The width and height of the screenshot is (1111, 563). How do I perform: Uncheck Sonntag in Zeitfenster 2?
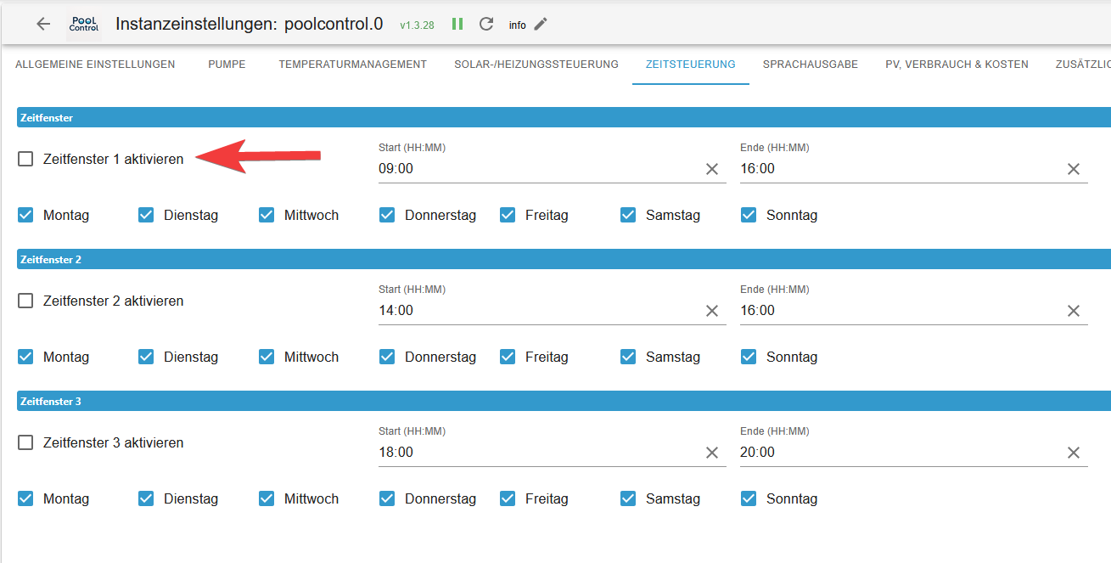coord(749,357)
